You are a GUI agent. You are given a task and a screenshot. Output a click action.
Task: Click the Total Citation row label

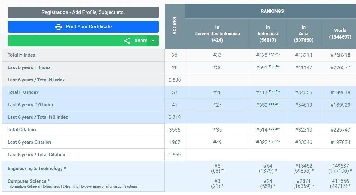[22, 130]
